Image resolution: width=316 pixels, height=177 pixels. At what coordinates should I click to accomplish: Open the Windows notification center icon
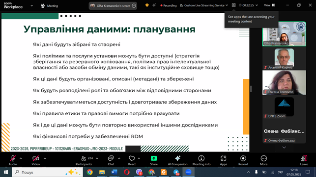click(x=308, y=172)
